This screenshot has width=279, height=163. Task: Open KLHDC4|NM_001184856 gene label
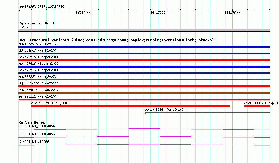pyautogui.click(x=37, y=134)
